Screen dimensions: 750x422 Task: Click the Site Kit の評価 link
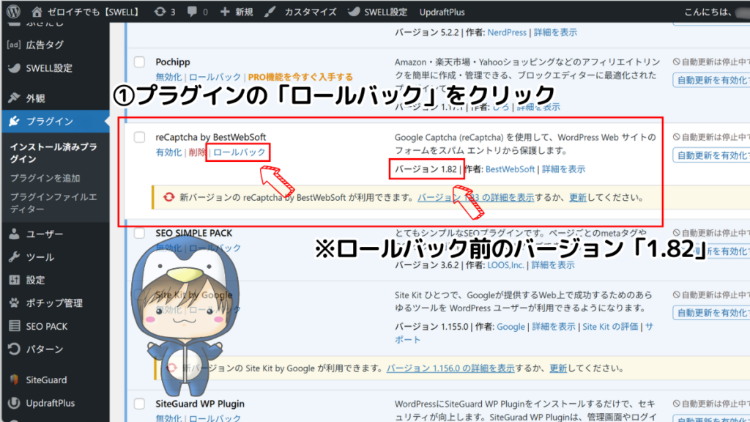[610, 326]
